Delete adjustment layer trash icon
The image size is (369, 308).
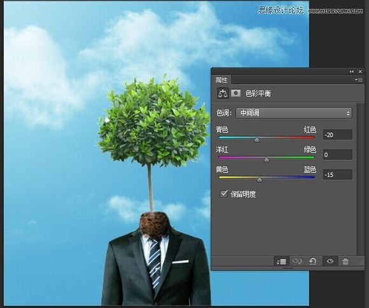tap(345, 261)
